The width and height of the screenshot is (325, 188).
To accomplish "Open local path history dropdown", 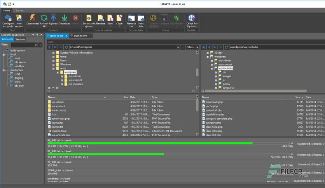I will (178, 47).
